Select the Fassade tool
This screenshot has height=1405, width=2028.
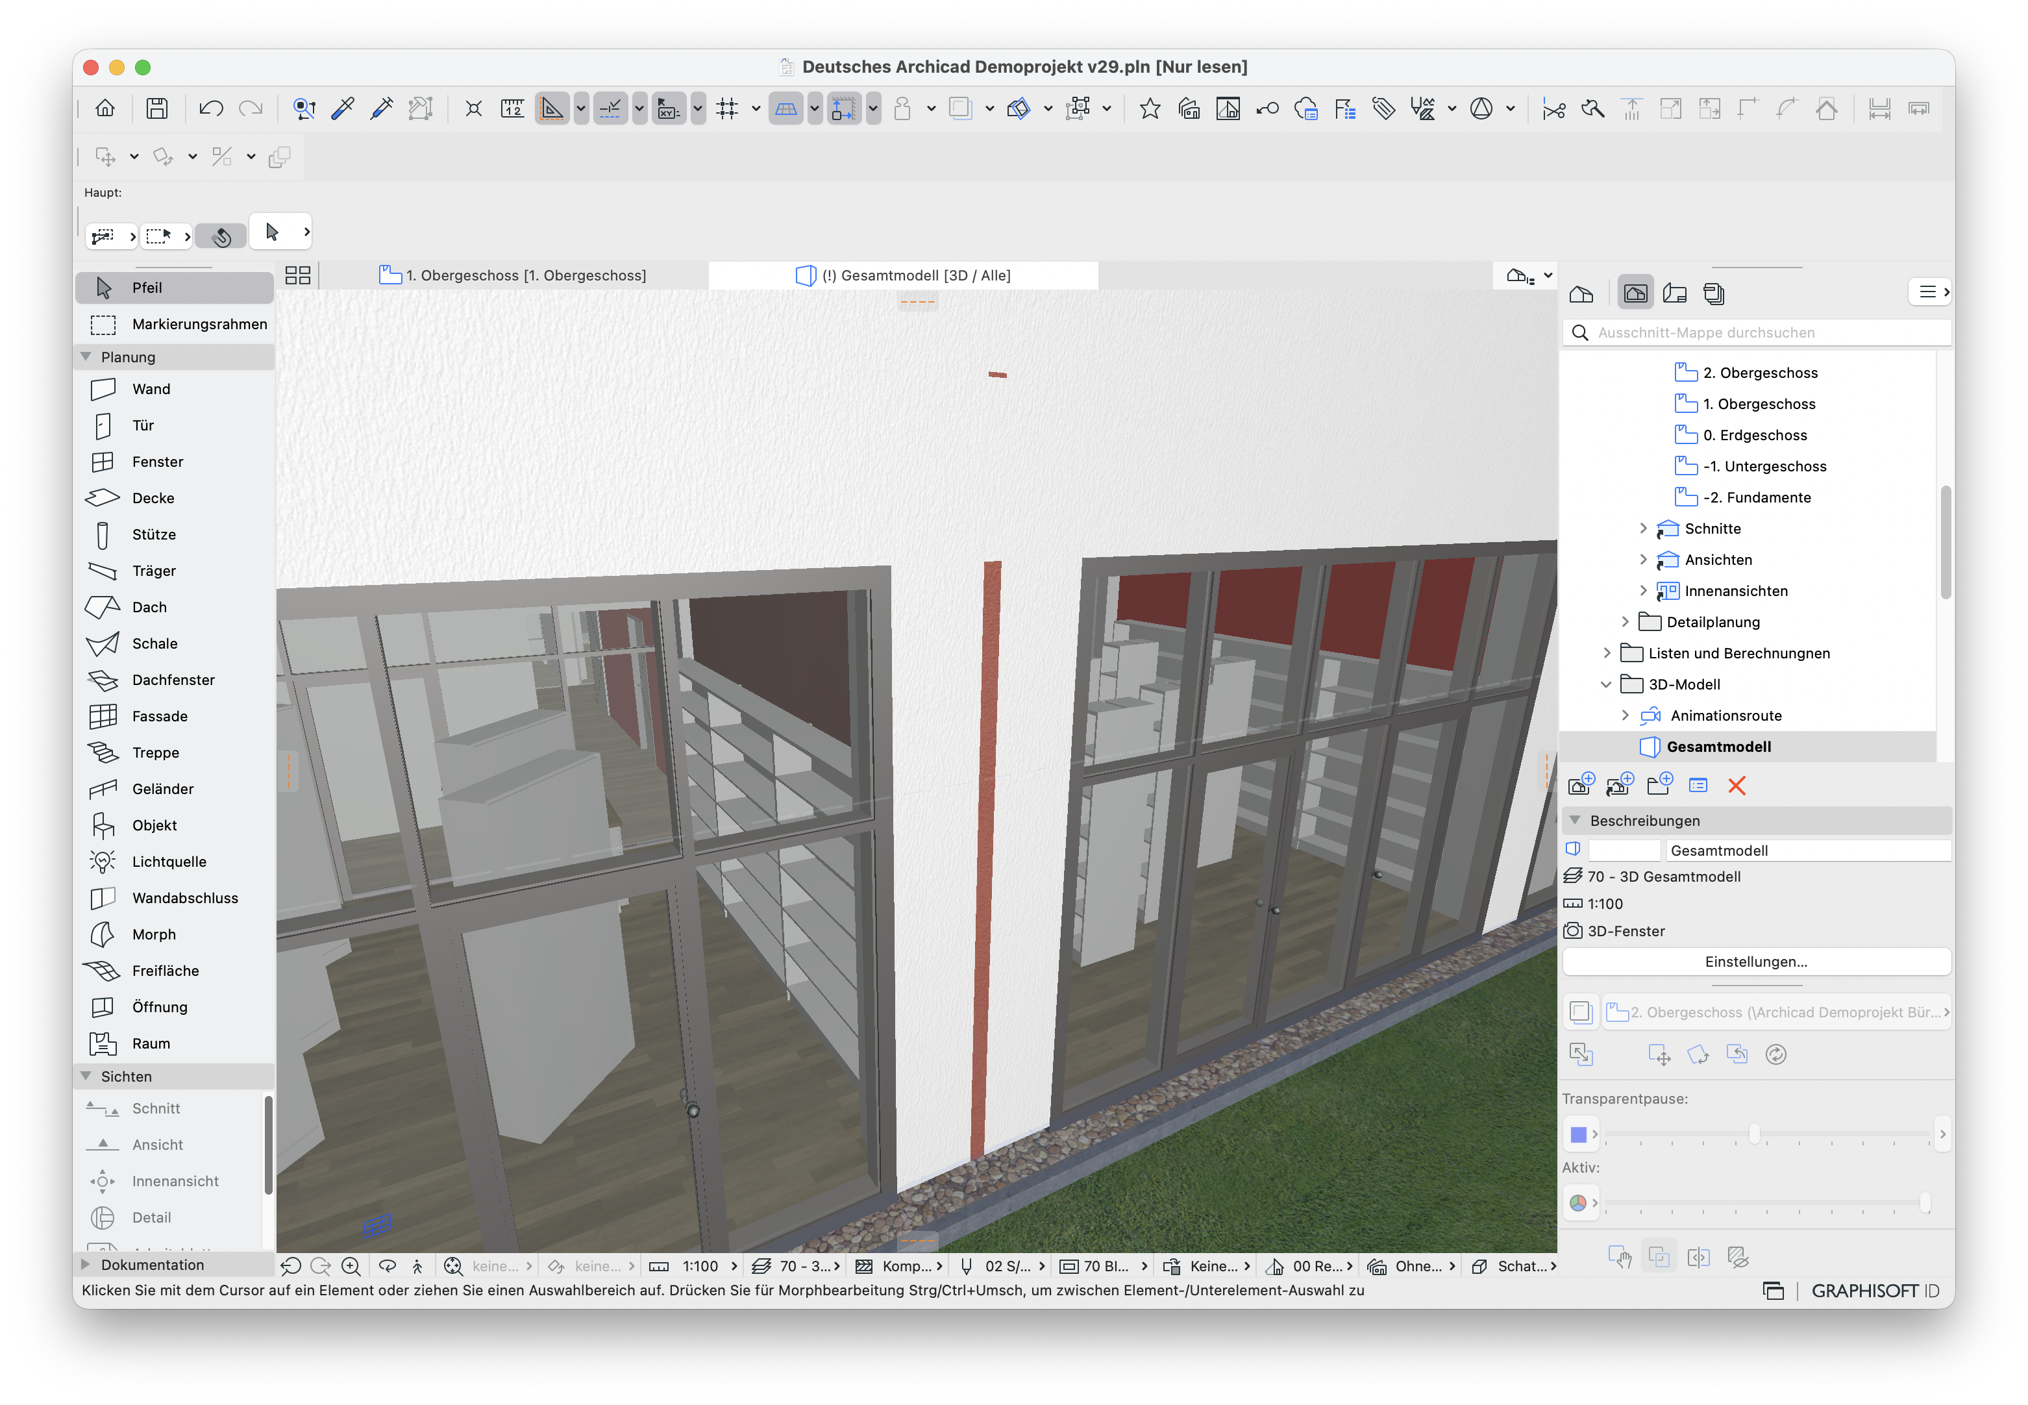click(174, 717)
